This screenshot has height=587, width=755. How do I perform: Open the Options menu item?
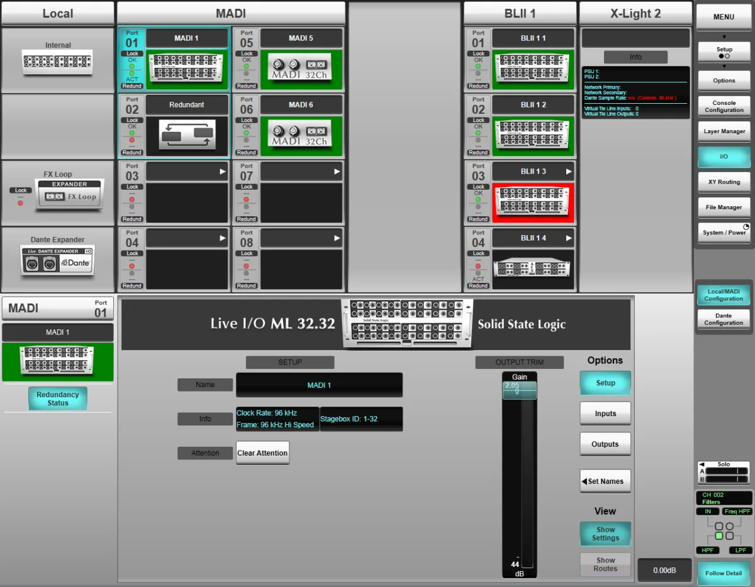tap(724, 80)
